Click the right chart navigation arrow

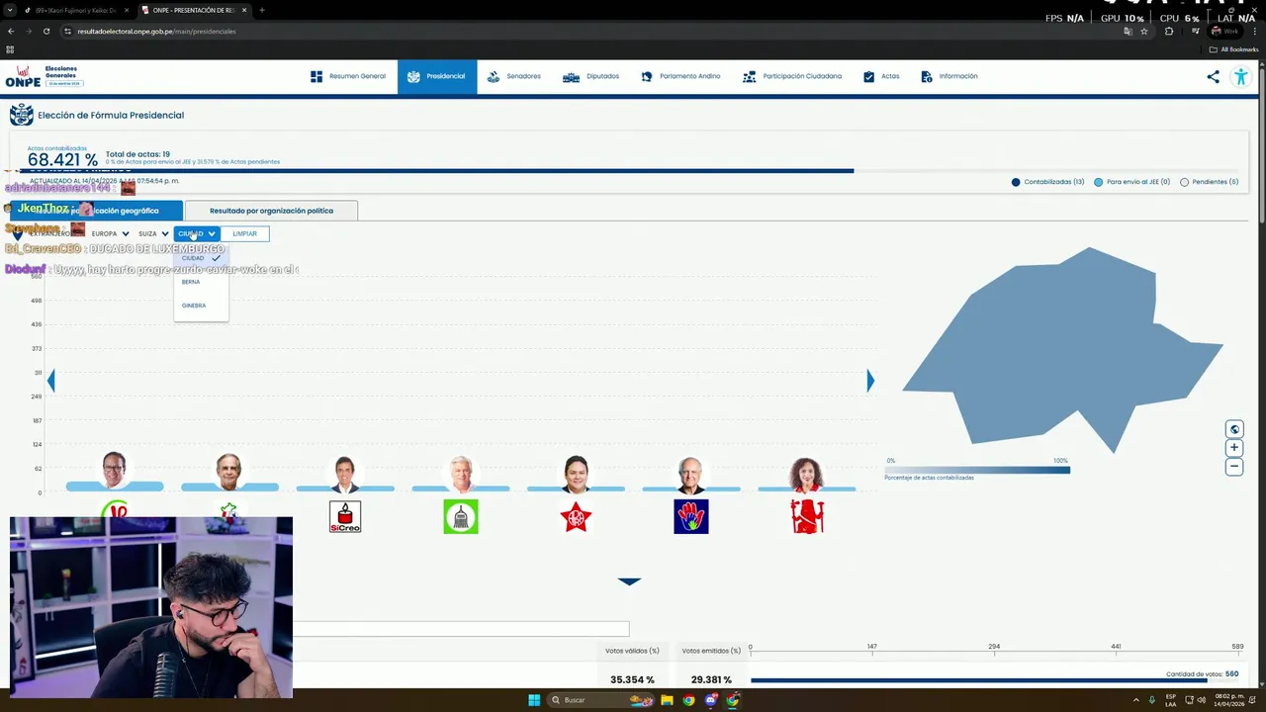tap(870, 381)
